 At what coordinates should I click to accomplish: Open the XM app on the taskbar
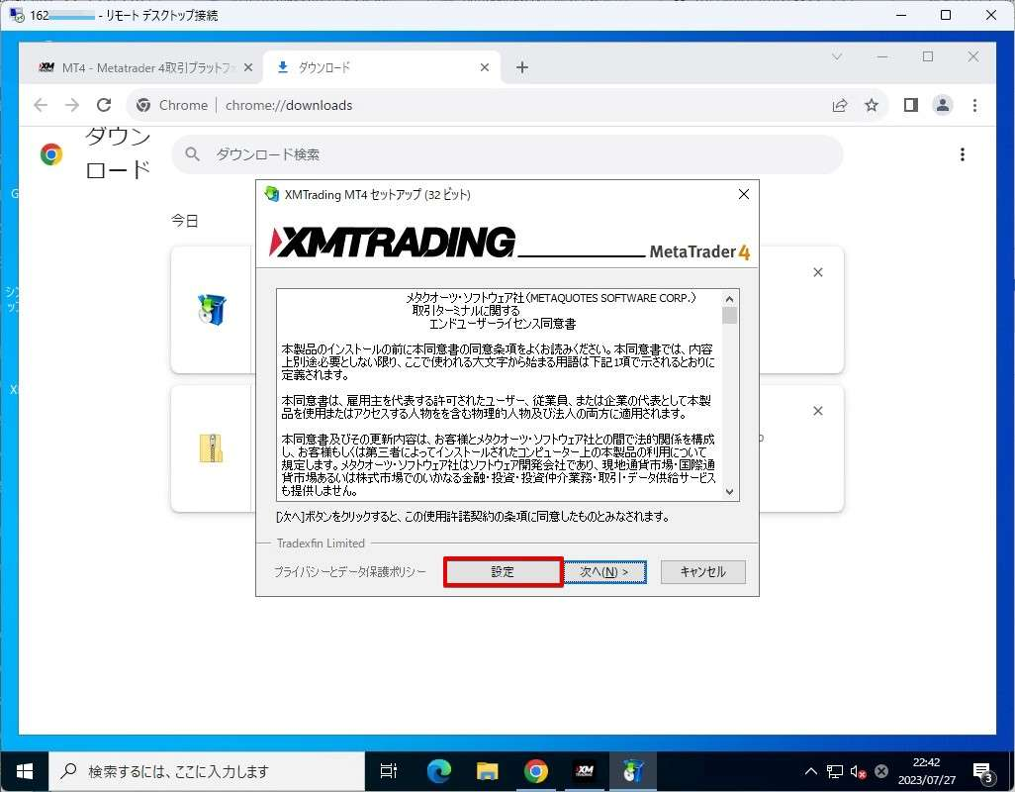585,771
